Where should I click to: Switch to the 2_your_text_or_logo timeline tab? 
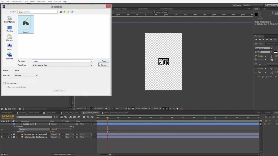(70, 113)
